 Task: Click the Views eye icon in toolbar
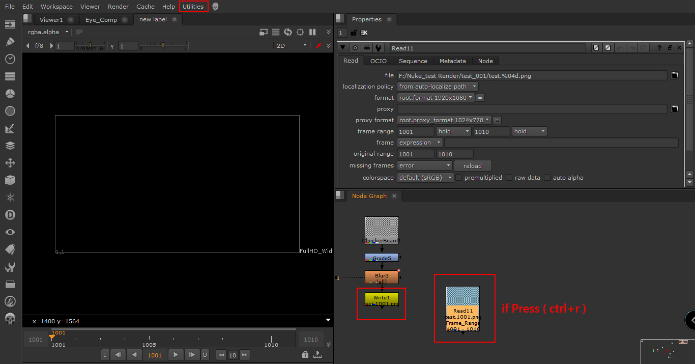point(10,232)
